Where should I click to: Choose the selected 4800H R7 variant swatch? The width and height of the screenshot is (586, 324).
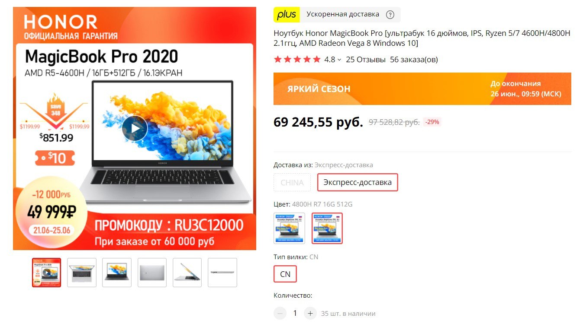coord(327,228)
